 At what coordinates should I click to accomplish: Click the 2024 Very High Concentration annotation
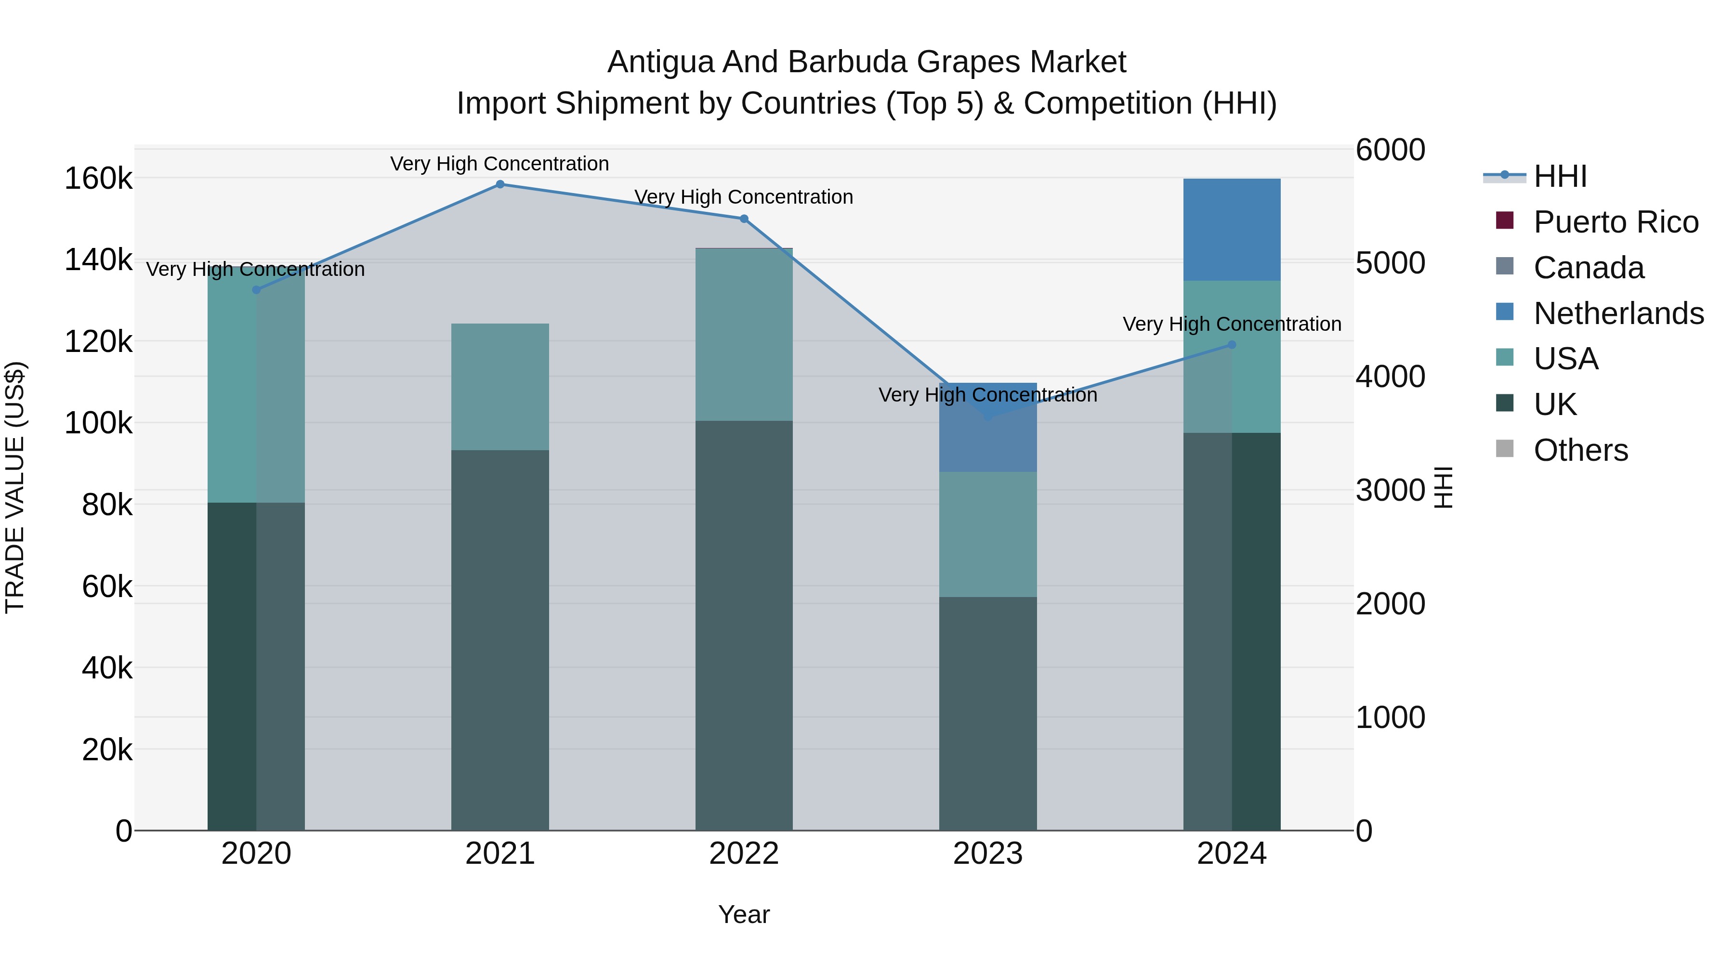pos(1232,325)
